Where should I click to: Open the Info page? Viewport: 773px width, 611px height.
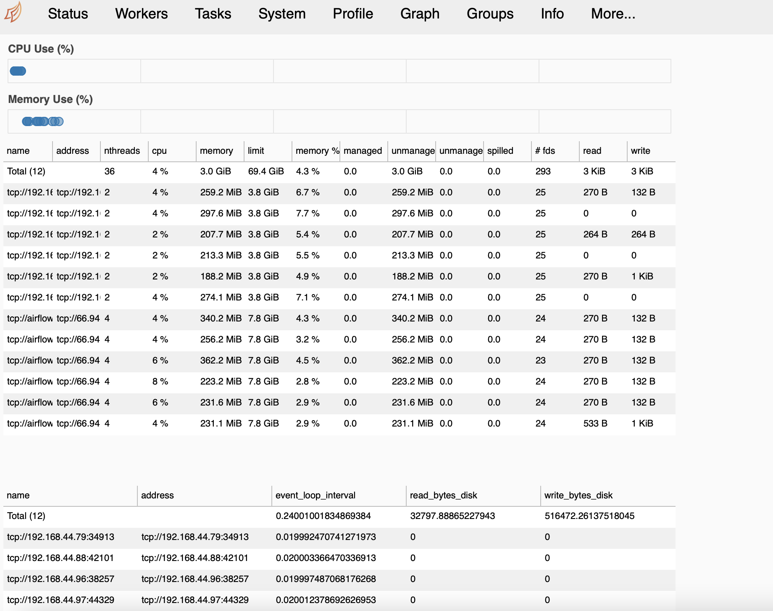pyautogui.click(x=552, y=14)
